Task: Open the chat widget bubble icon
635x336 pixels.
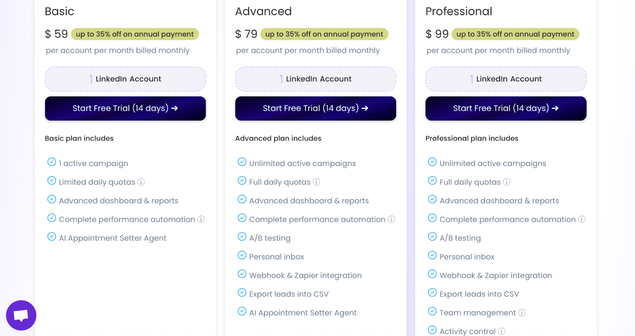Action: click(x=21, y=315)
